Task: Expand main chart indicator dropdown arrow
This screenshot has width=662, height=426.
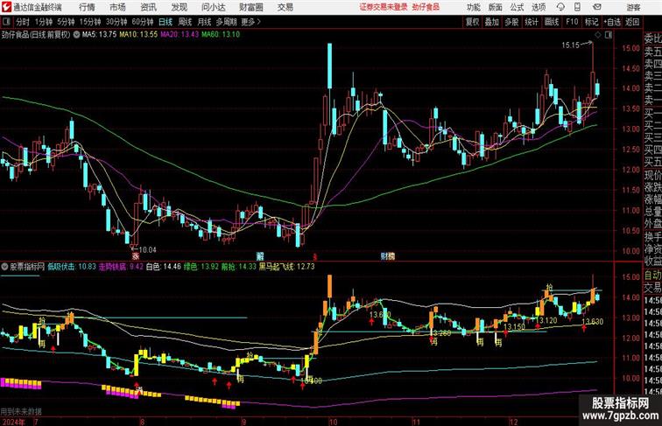Action: pos(76,35)
